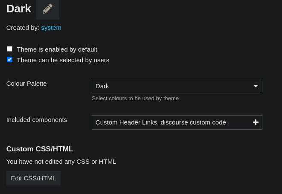
Task: Click the "Created by:" label text
Action: coord(23,28)
